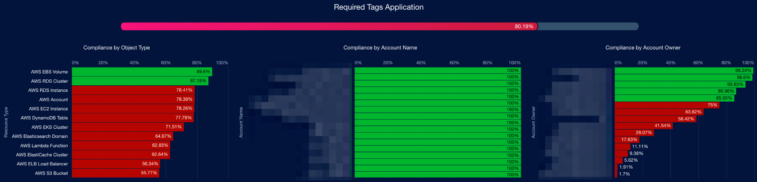This screenshot has height=182, width=757.
Task: Click the AWS RDS Cluster label
Action: coord(49,81)
